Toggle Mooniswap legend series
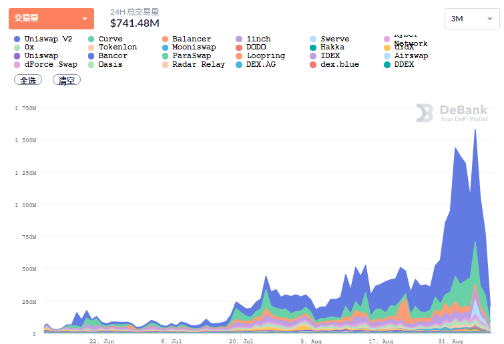The height and width of the screenshot is (344, 504). point(189,47)
